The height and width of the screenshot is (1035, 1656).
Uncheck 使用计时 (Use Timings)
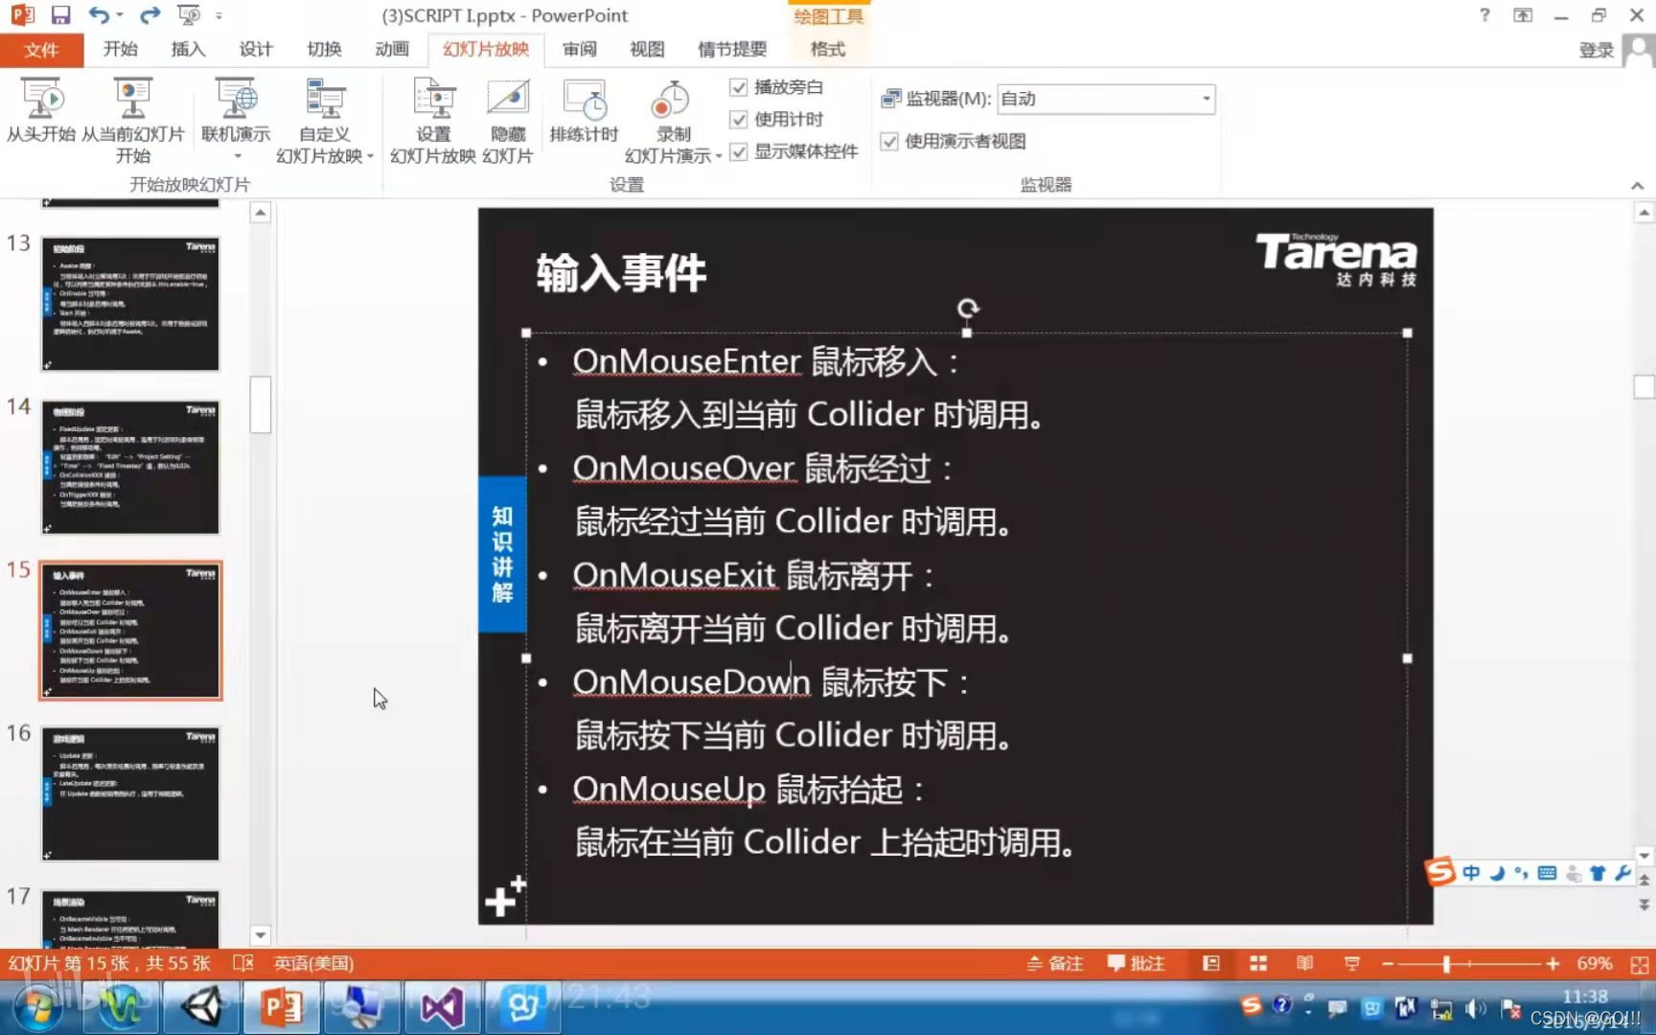[x=739, y=119]
